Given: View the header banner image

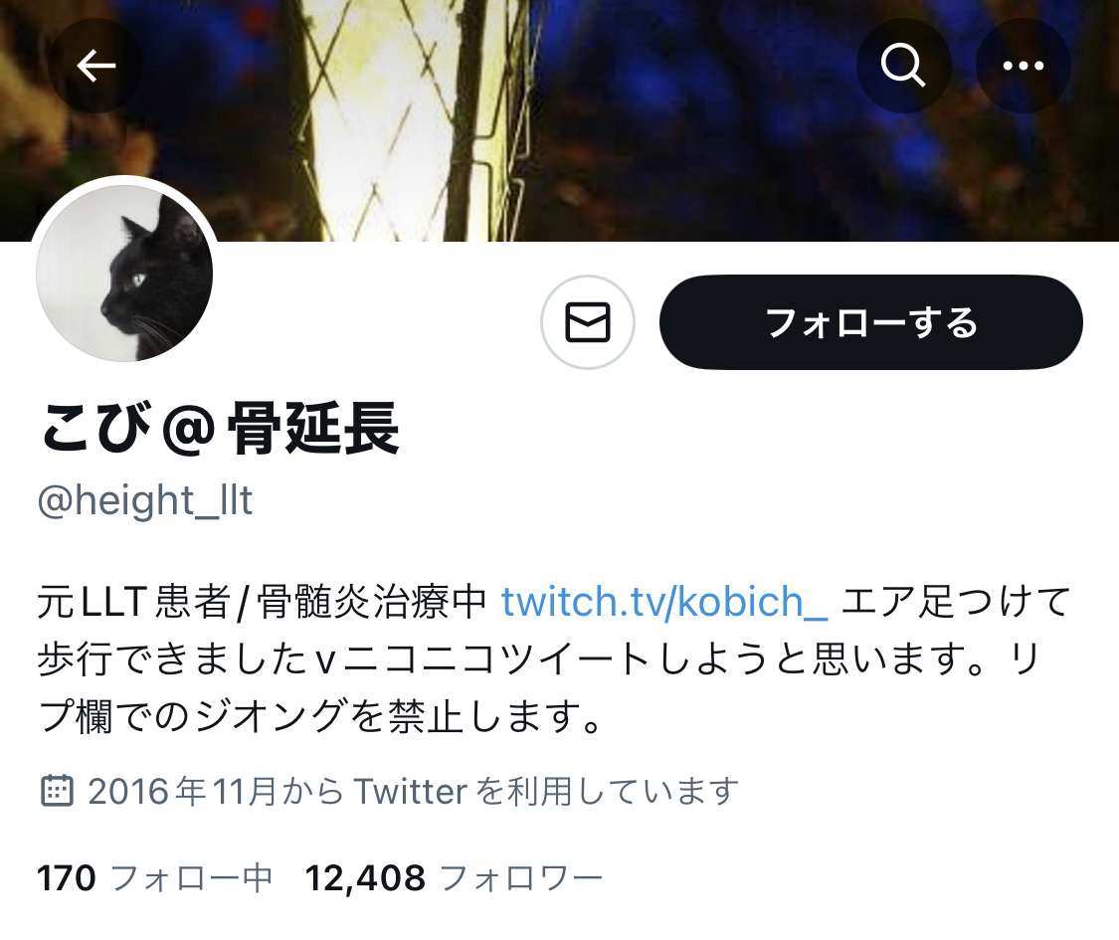Looking at the screenshot, I should point(559,120).
